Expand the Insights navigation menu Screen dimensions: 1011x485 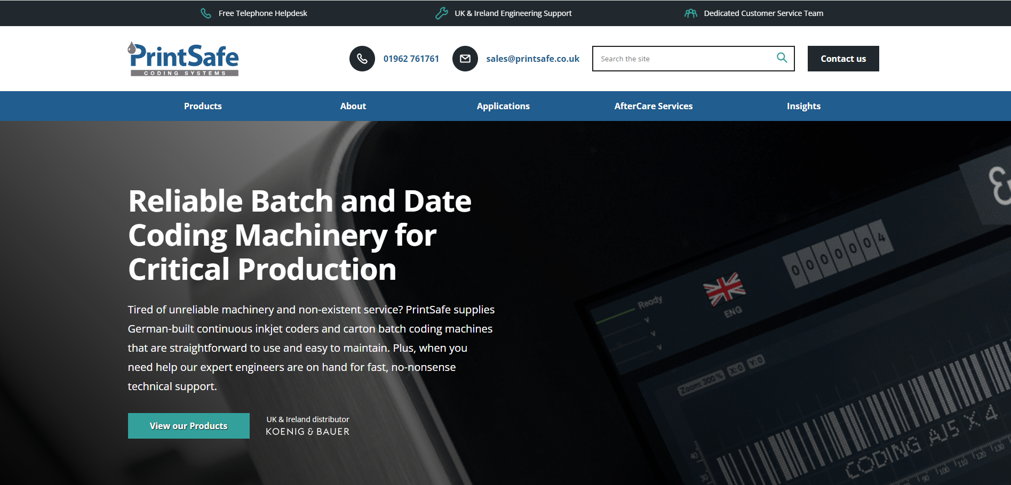pos(803,106)
